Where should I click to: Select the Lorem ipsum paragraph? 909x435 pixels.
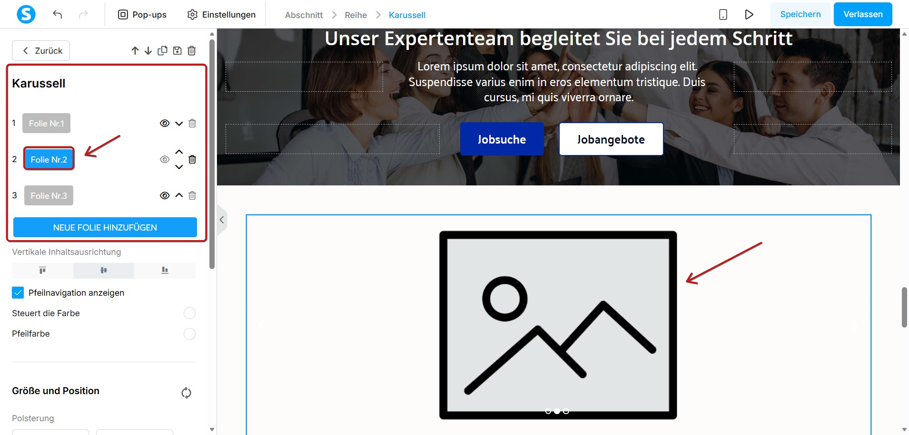(557, 82)
